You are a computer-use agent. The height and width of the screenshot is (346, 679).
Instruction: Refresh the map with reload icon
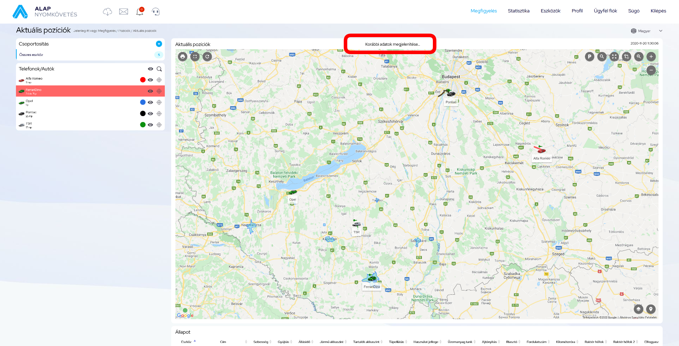click(x=207, y=57)
